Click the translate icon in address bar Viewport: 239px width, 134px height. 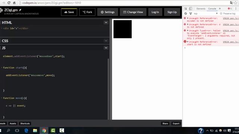(x=232, y=3)
